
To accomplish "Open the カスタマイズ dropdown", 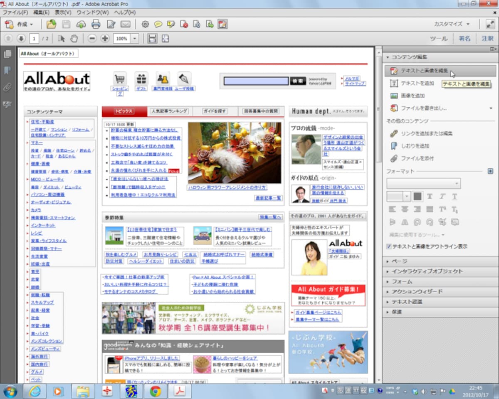I will click(x=452, y=24).
